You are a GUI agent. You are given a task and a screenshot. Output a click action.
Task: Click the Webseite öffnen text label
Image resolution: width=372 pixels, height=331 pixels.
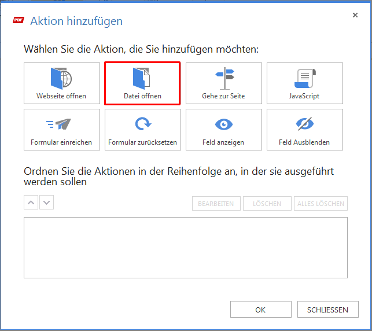click(61, 96)
